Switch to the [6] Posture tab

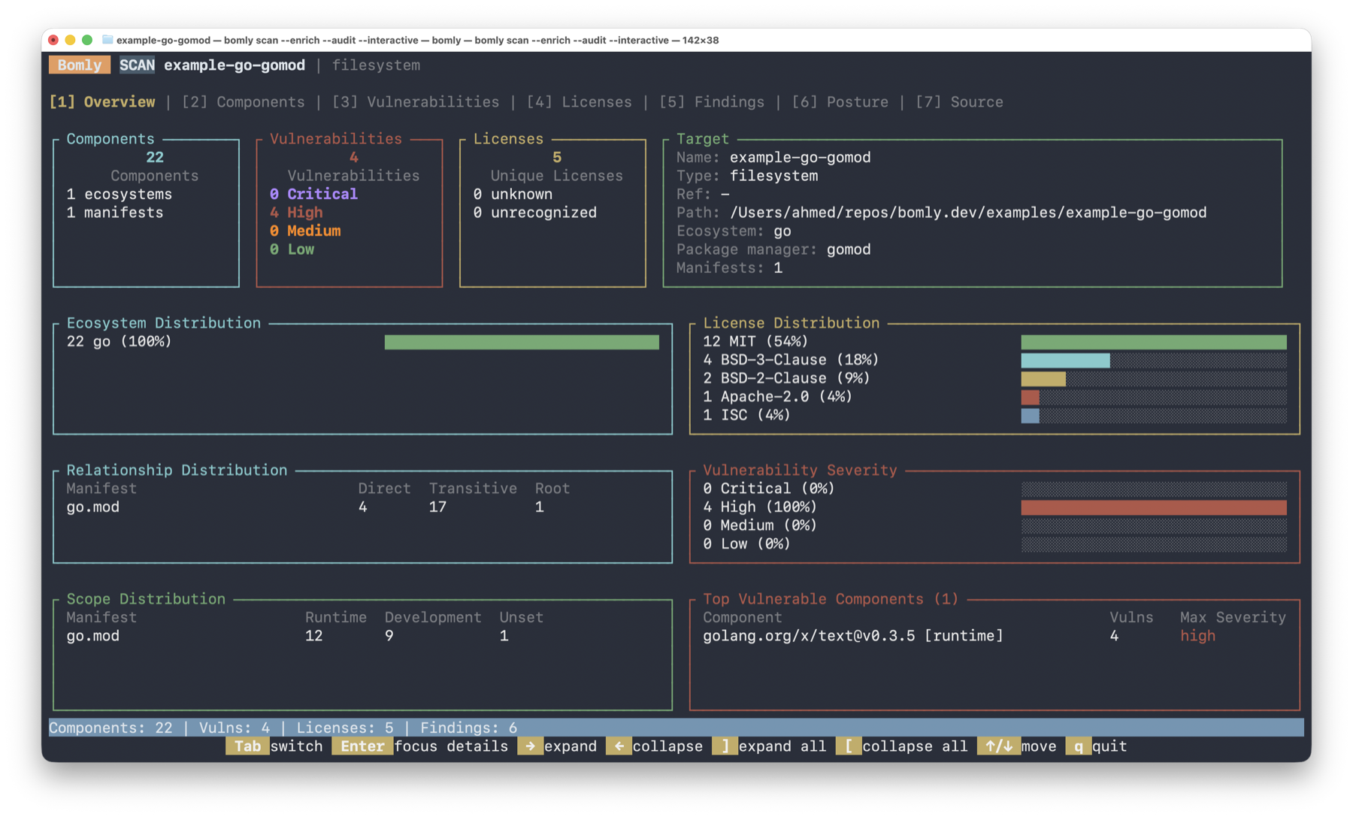click(840, 101)
